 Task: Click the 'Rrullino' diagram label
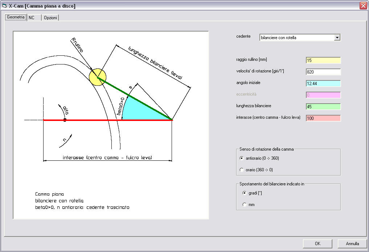(x=77, y=45)
